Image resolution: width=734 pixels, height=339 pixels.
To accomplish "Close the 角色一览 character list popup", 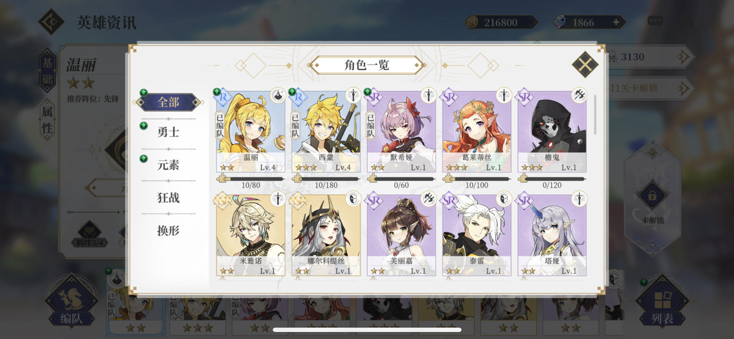I will pos(585,65).
